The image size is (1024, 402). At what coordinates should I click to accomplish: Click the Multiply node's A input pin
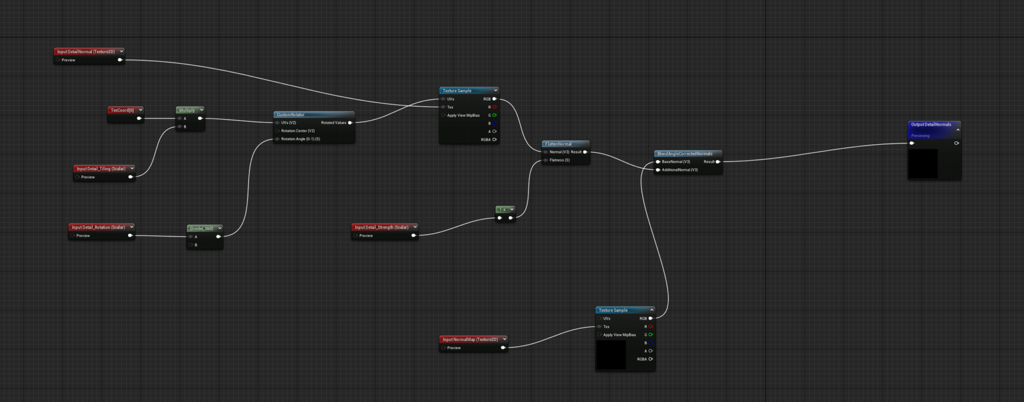click(x=180, y=118)
